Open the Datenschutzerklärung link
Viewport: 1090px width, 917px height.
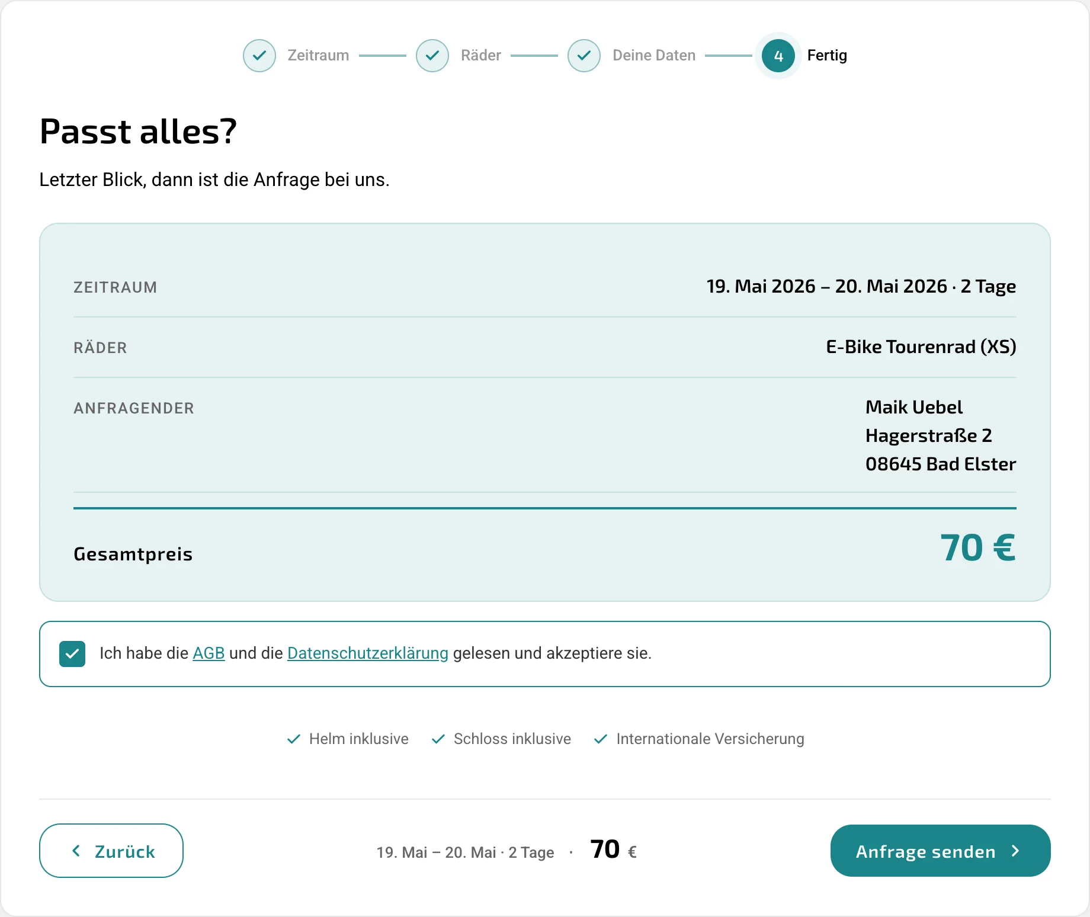[x=368, y=653]
